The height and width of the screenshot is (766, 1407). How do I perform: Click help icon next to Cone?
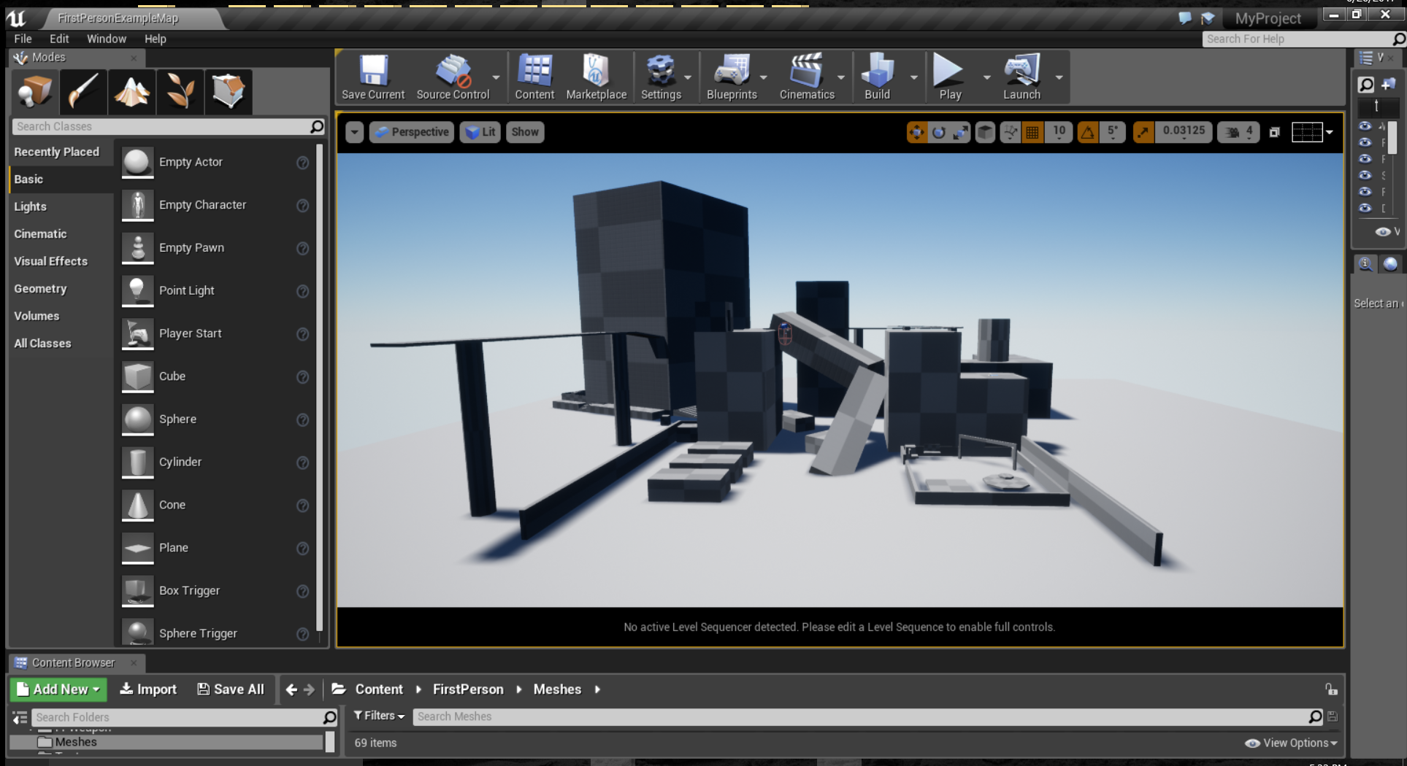pyautogui.click(x=302, y=505)
